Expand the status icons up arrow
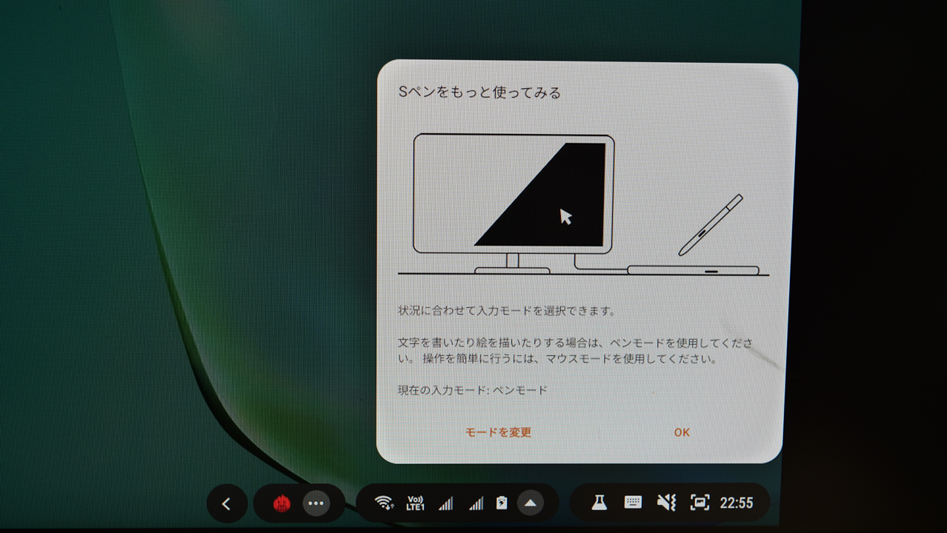This screenshot has height=533, width=947. 530,503
